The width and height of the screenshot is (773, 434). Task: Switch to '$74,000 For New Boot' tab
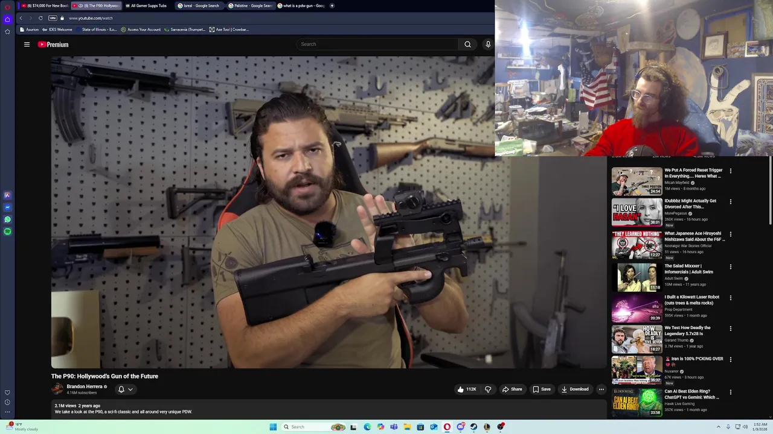[x=43, y=5]
